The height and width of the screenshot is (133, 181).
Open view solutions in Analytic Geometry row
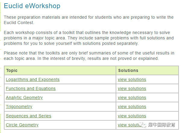tap(132, 97)
